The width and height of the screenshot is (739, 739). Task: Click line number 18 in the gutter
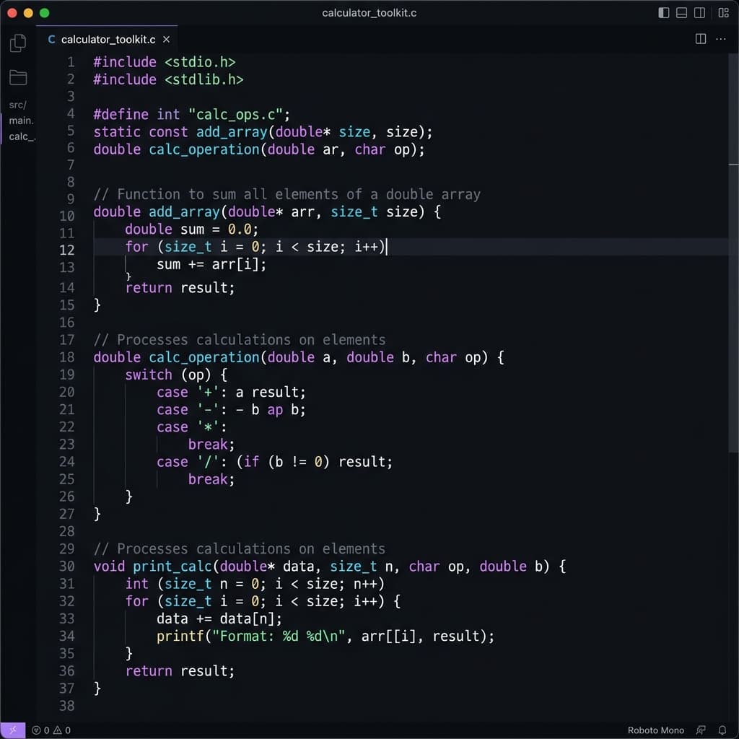click(x=67, y=357)
